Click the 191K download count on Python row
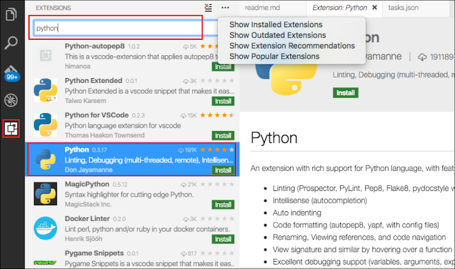Screen dimensions: 455x269 tap(188, 150)
